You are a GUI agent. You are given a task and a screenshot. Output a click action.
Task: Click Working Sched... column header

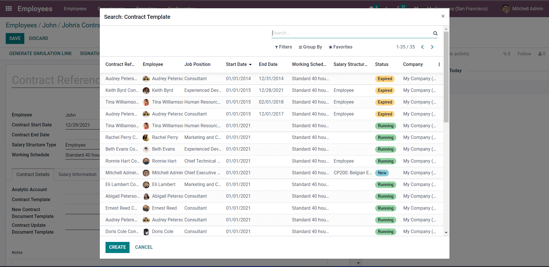[x=309, y=64]
